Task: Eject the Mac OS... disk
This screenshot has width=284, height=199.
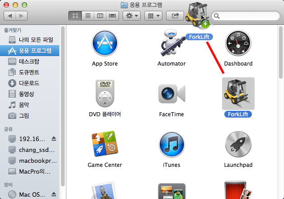Action: tap(54, 194)
